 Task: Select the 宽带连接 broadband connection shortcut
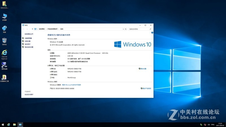click(4, 66)
